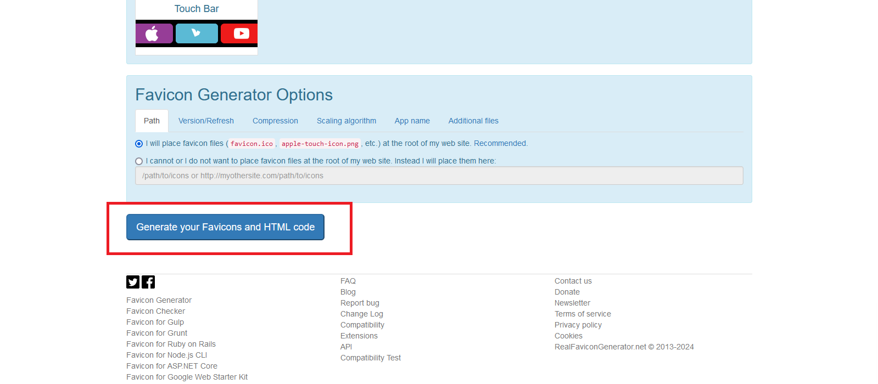Go to the Change Log page
Image resolution: width=878 pixels, height=384 pixels.
click(x=361, y=314)
